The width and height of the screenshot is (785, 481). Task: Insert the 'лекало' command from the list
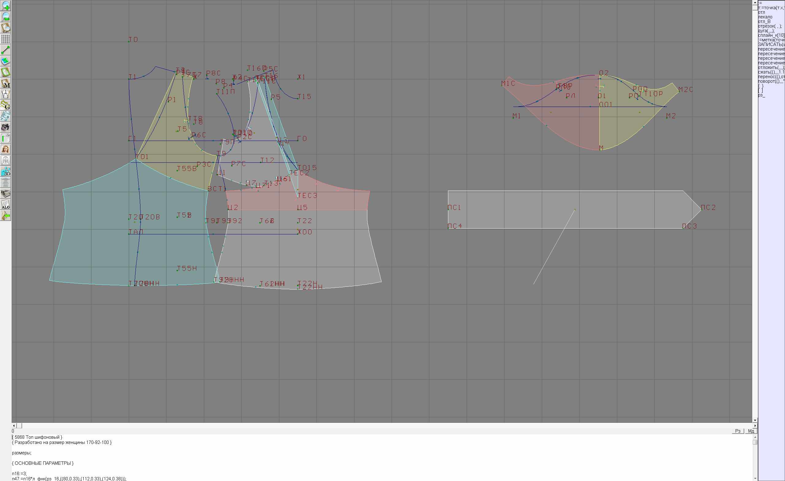click(x=765, y=17)
